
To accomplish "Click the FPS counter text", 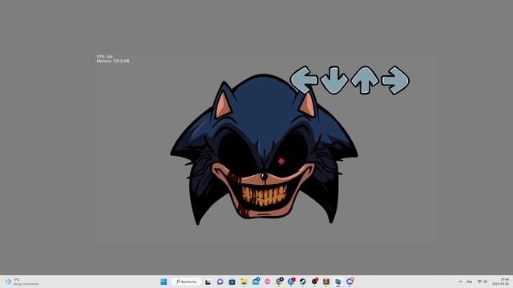I will click(x=105, y=57).
